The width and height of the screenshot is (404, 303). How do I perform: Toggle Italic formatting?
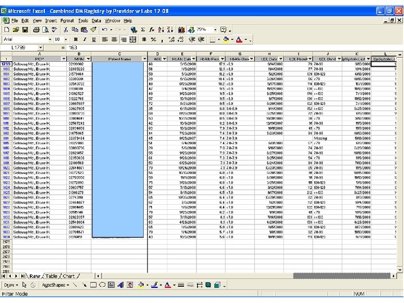click(x=85, y=39)
